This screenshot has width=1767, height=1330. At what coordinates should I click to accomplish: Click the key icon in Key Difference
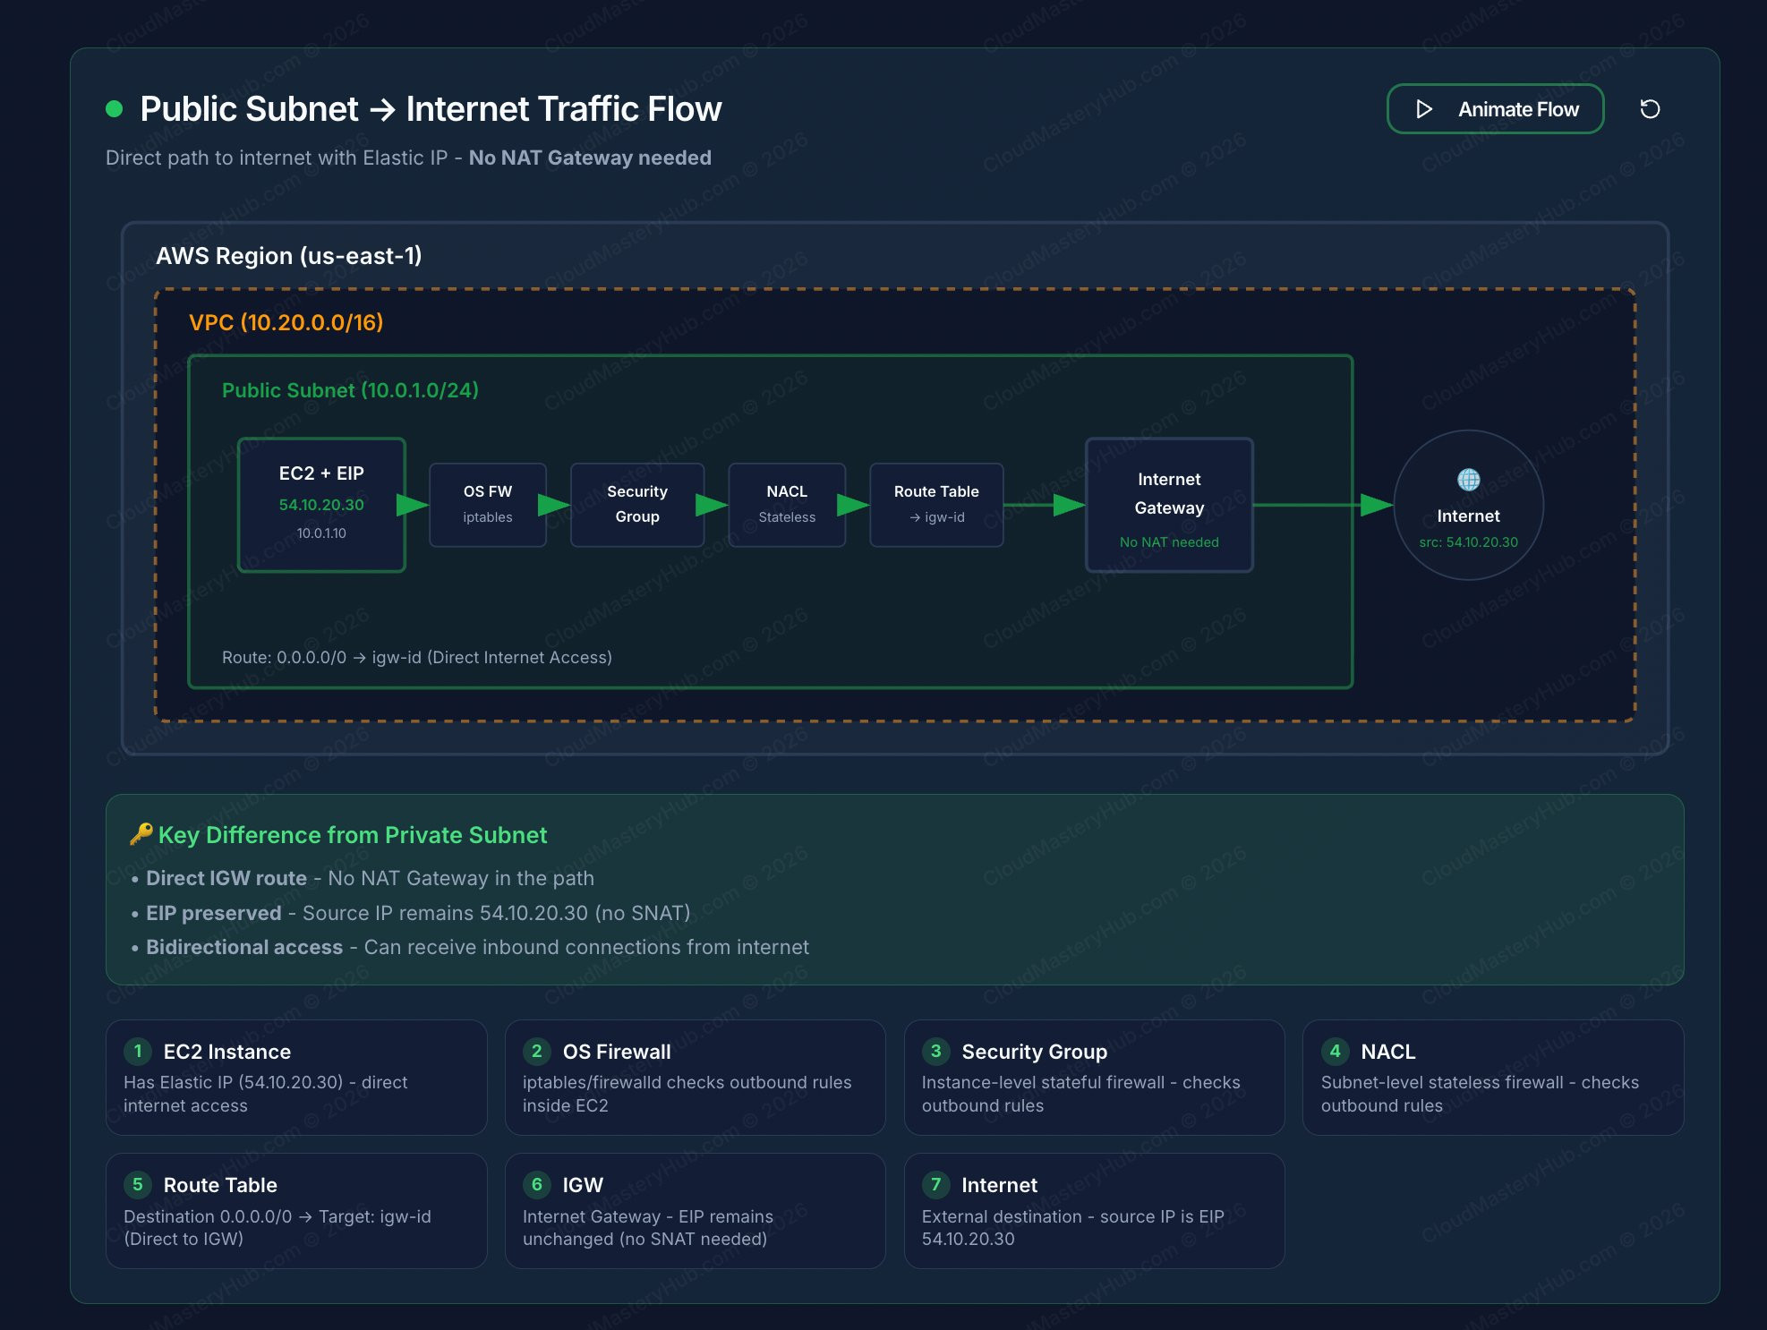[141, 834]
